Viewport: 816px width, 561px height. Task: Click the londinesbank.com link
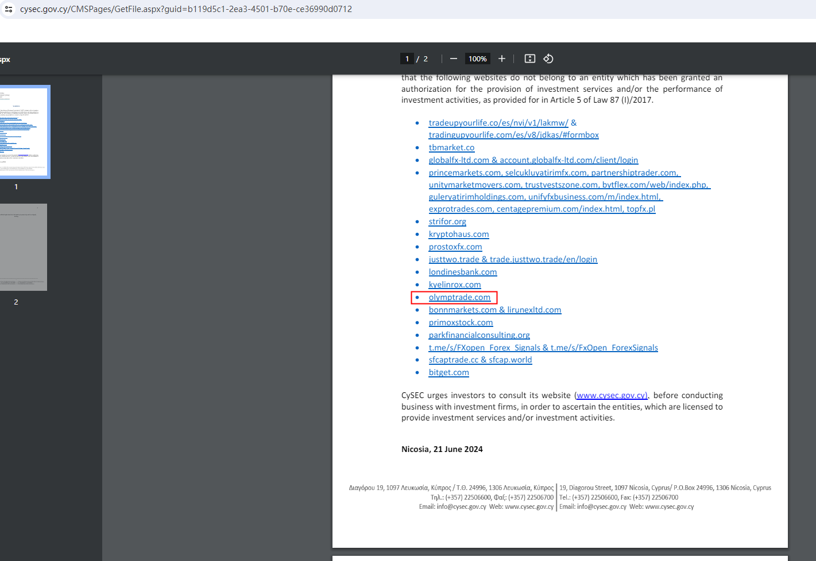463,272
